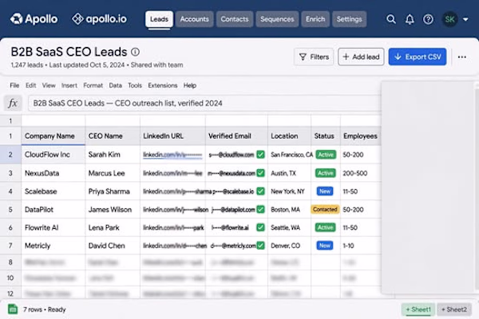The height and width of the screenshot is (319, 479).
Task: Switch to Sheet1 tab
Action: (418, 309)
